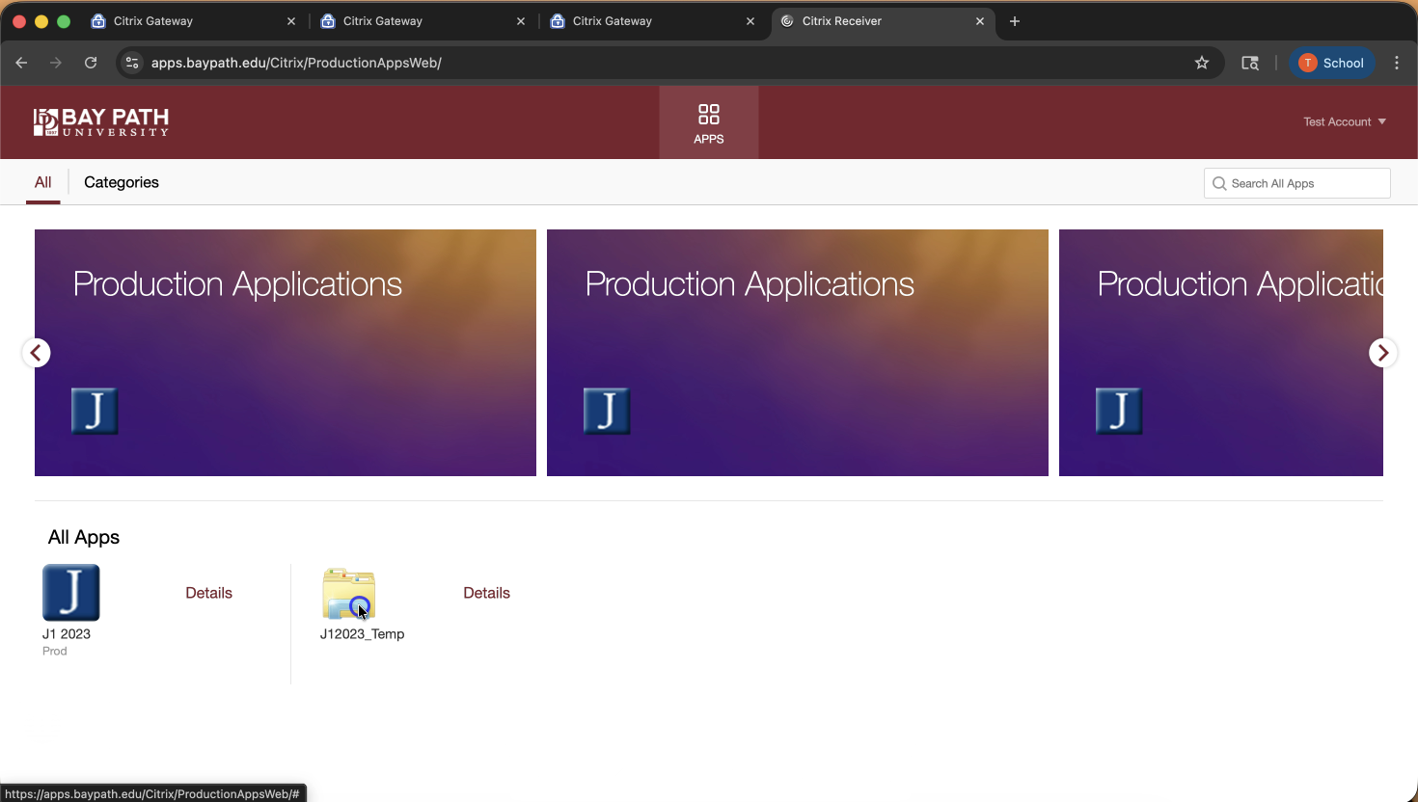The image size is (1418, 802).
Task: Click the first Production Applications banner
Action: [286, 353]
